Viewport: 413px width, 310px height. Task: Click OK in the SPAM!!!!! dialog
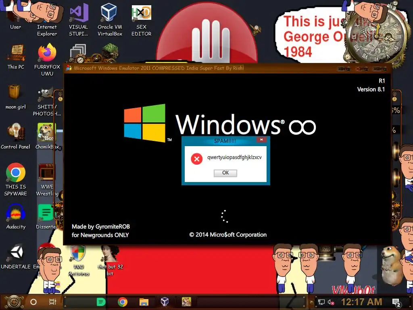click(225, 173)
